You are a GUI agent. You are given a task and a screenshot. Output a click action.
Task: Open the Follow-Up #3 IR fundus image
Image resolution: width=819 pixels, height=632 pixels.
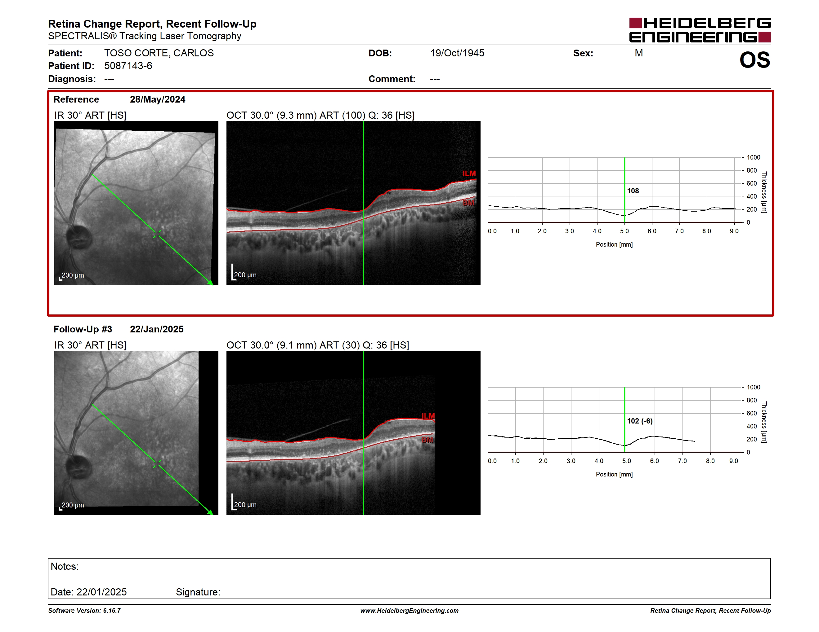[136, 433]
